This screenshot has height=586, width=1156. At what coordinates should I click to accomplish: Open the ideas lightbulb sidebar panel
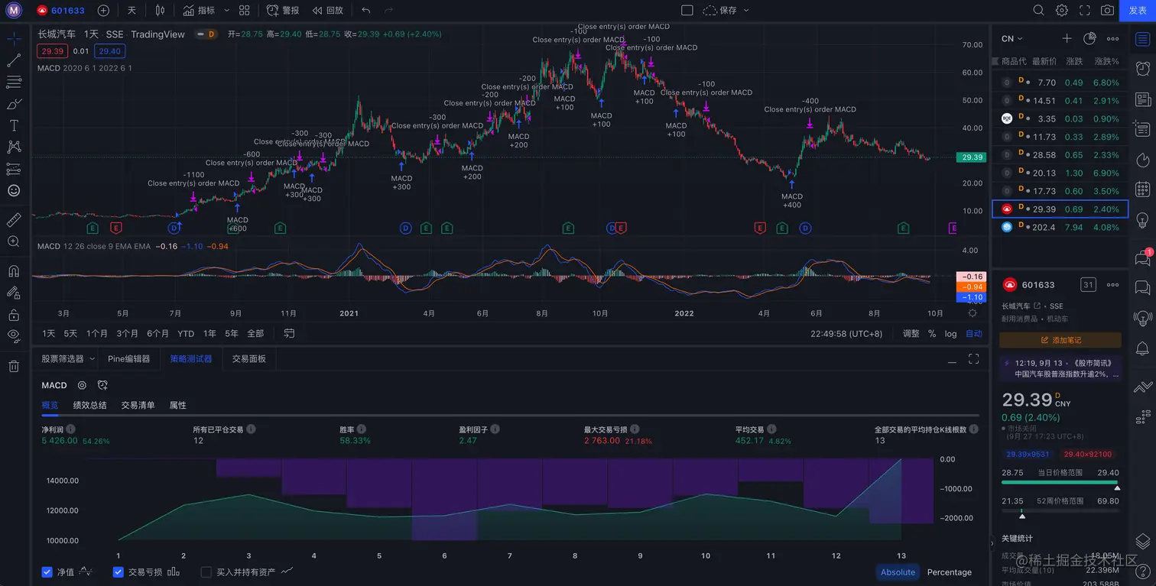pos(1143,220)
